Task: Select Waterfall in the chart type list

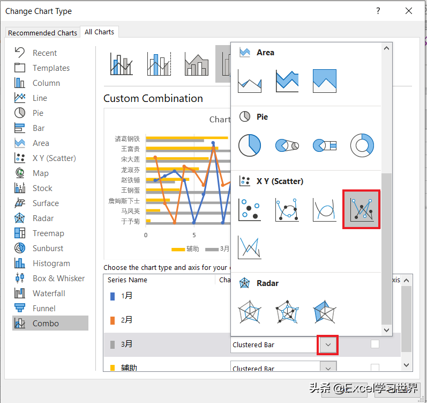Action: pyautogui.click(x=50, y=294)
